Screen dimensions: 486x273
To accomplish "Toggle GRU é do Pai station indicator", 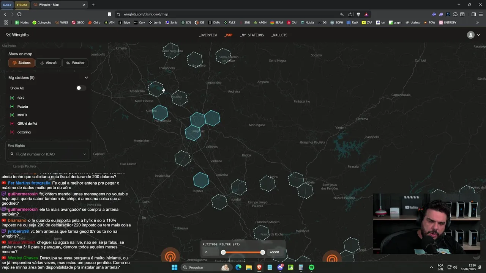I will pyautogui.click(x=12, y=124).
